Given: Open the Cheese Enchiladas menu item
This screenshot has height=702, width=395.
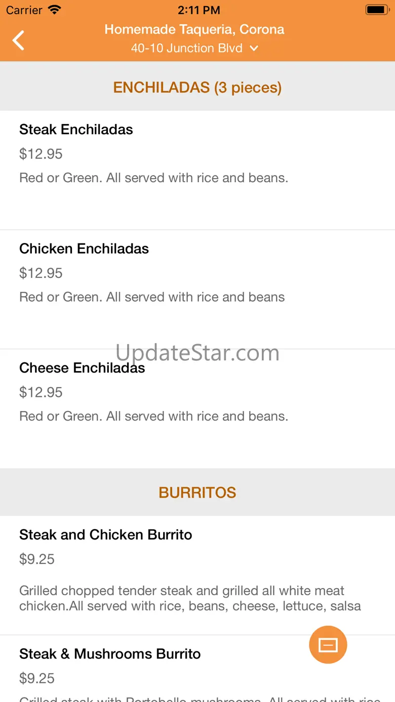Looking at the screenshot, I should point(82,368).
